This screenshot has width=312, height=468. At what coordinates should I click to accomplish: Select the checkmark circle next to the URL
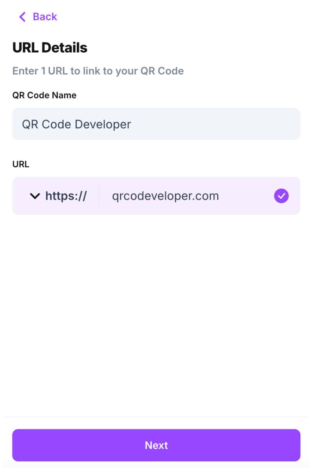281,196
